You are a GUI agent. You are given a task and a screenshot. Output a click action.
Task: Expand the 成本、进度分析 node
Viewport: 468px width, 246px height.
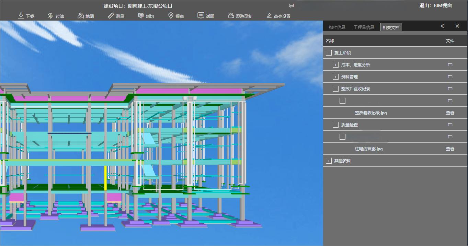[335, 65]
